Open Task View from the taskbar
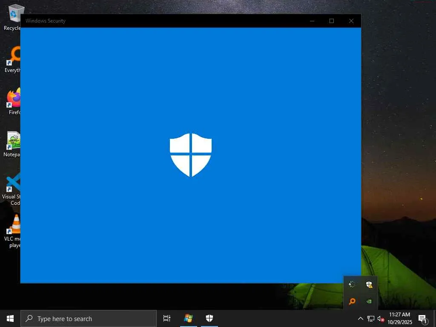This screenshot has width=436, height=327. [167, 318]
